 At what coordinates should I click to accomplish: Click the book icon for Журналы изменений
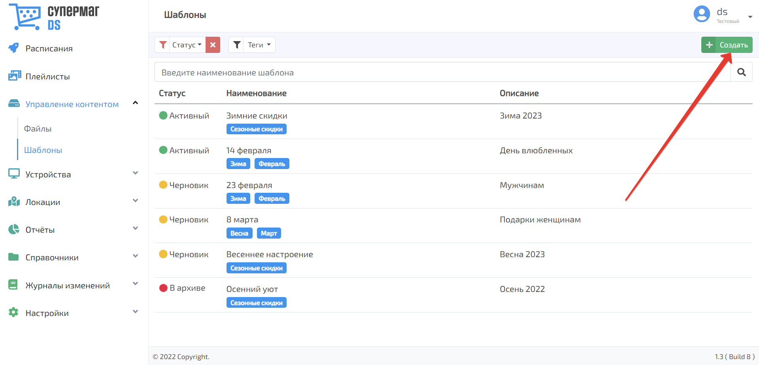pos(13,285)
